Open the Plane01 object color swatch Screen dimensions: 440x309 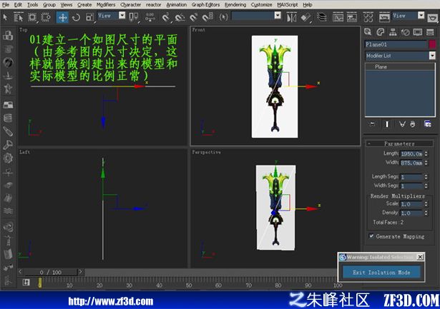coord(432,44)
